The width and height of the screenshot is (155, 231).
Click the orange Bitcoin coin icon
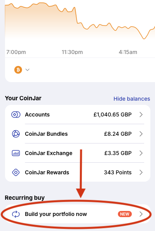pos(18,70)
